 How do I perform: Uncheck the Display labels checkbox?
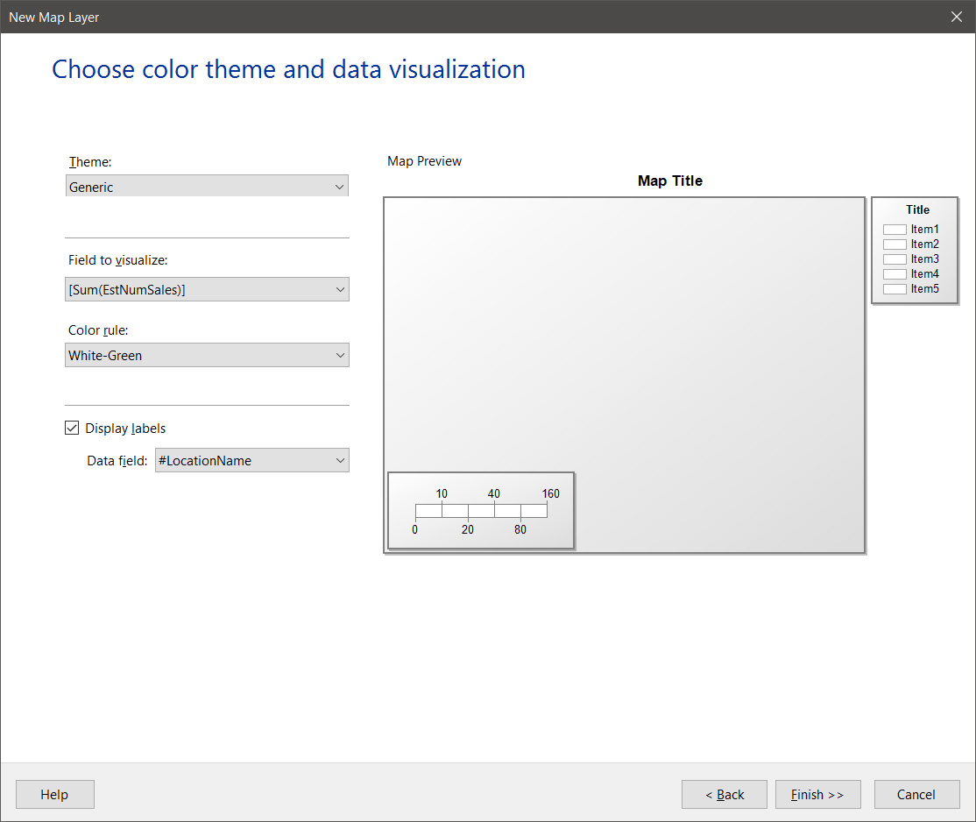[x=72, y=429]
